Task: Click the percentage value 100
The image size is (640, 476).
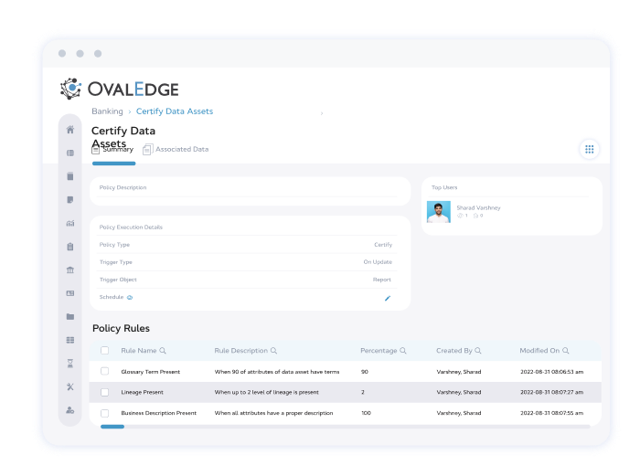Action: point(366,413)
